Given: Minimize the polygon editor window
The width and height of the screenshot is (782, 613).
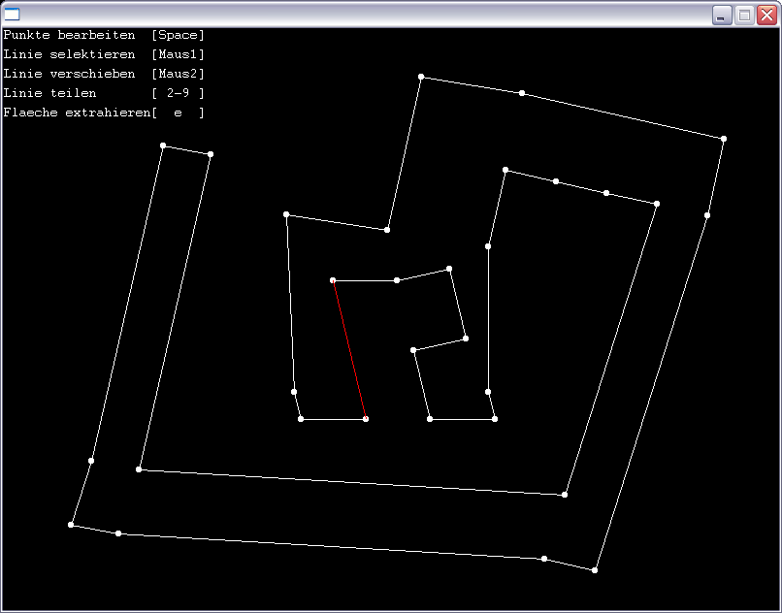Looking at the screenshot, I should point(722,15).
